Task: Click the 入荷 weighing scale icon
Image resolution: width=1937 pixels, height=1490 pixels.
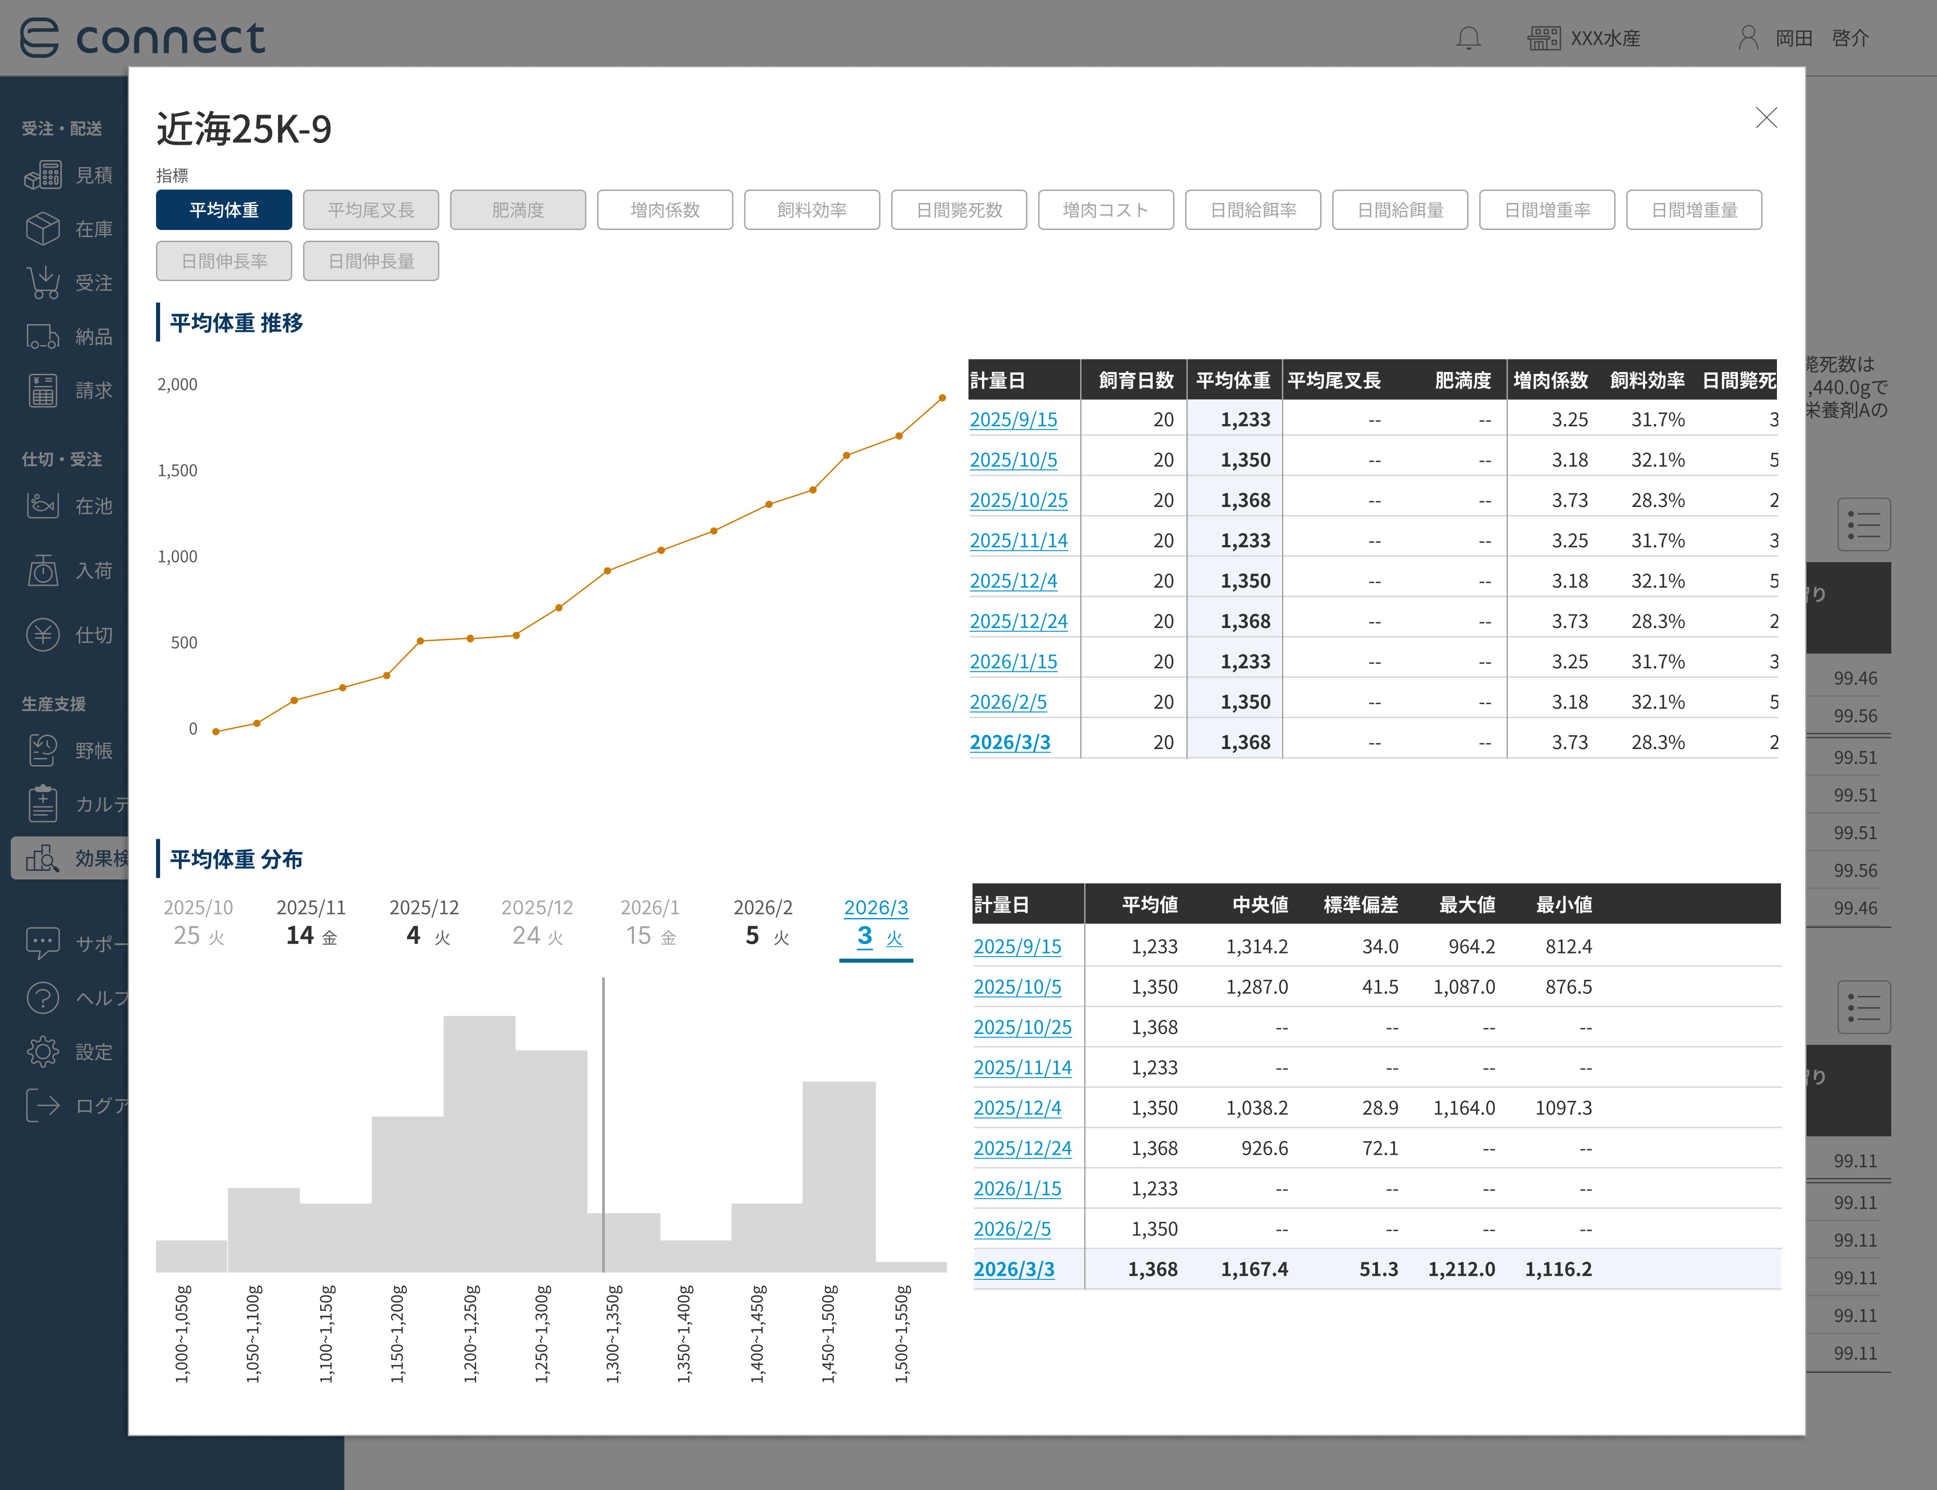Action: click(x=43, y=570)
